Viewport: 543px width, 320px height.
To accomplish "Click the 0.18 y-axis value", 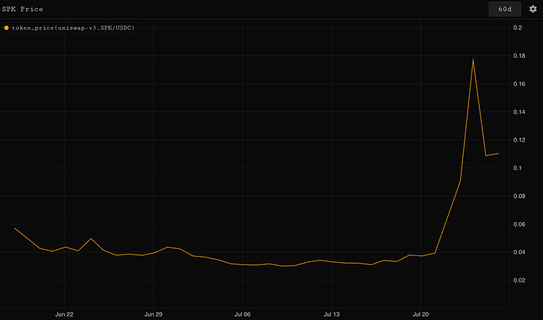I will tap(519, 56).
